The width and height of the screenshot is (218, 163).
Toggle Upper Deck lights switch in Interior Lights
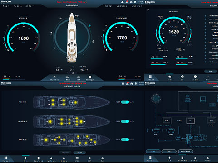coord(125,121)
